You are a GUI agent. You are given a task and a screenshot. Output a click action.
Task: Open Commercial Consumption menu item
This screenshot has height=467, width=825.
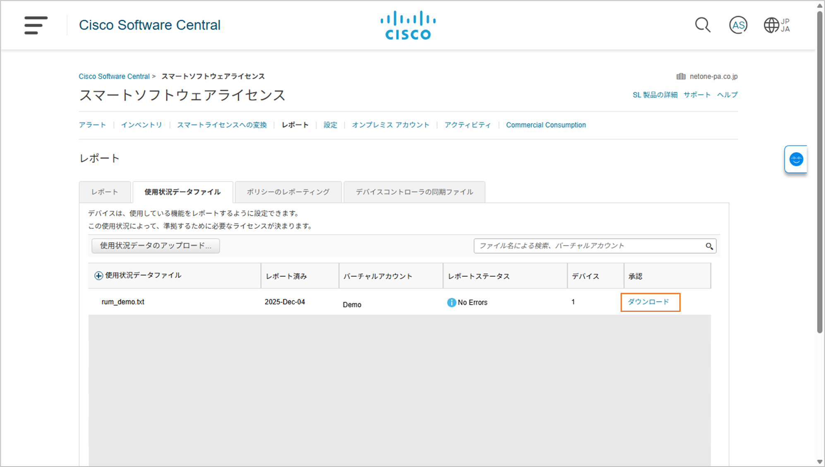[x=546, y=125]
